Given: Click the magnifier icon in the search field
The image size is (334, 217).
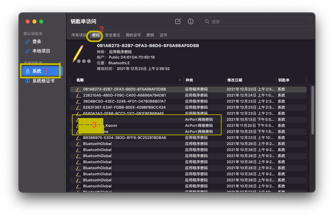Looking at the screenshot, I should coord(207,21).
